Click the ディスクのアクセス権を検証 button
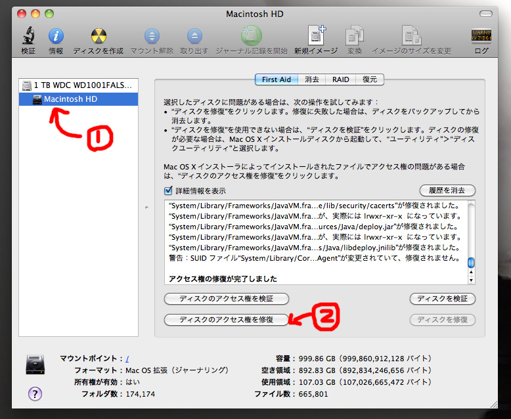The width and height of the screenshot is (511, 419). (x=226, y=299)
